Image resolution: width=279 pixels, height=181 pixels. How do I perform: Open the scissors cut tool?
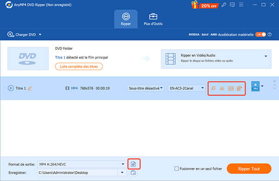click(222, 88)
